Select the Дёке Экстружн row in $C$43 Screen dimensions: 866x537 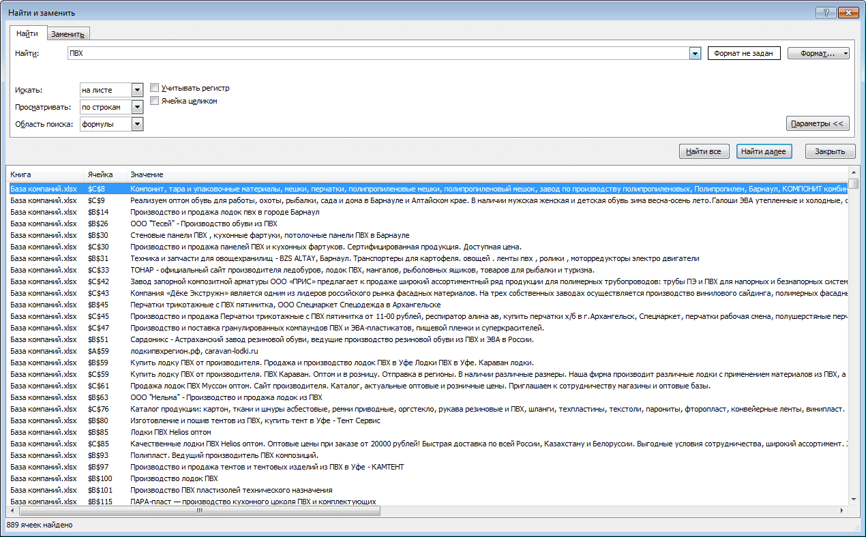[x=428, y=293]
